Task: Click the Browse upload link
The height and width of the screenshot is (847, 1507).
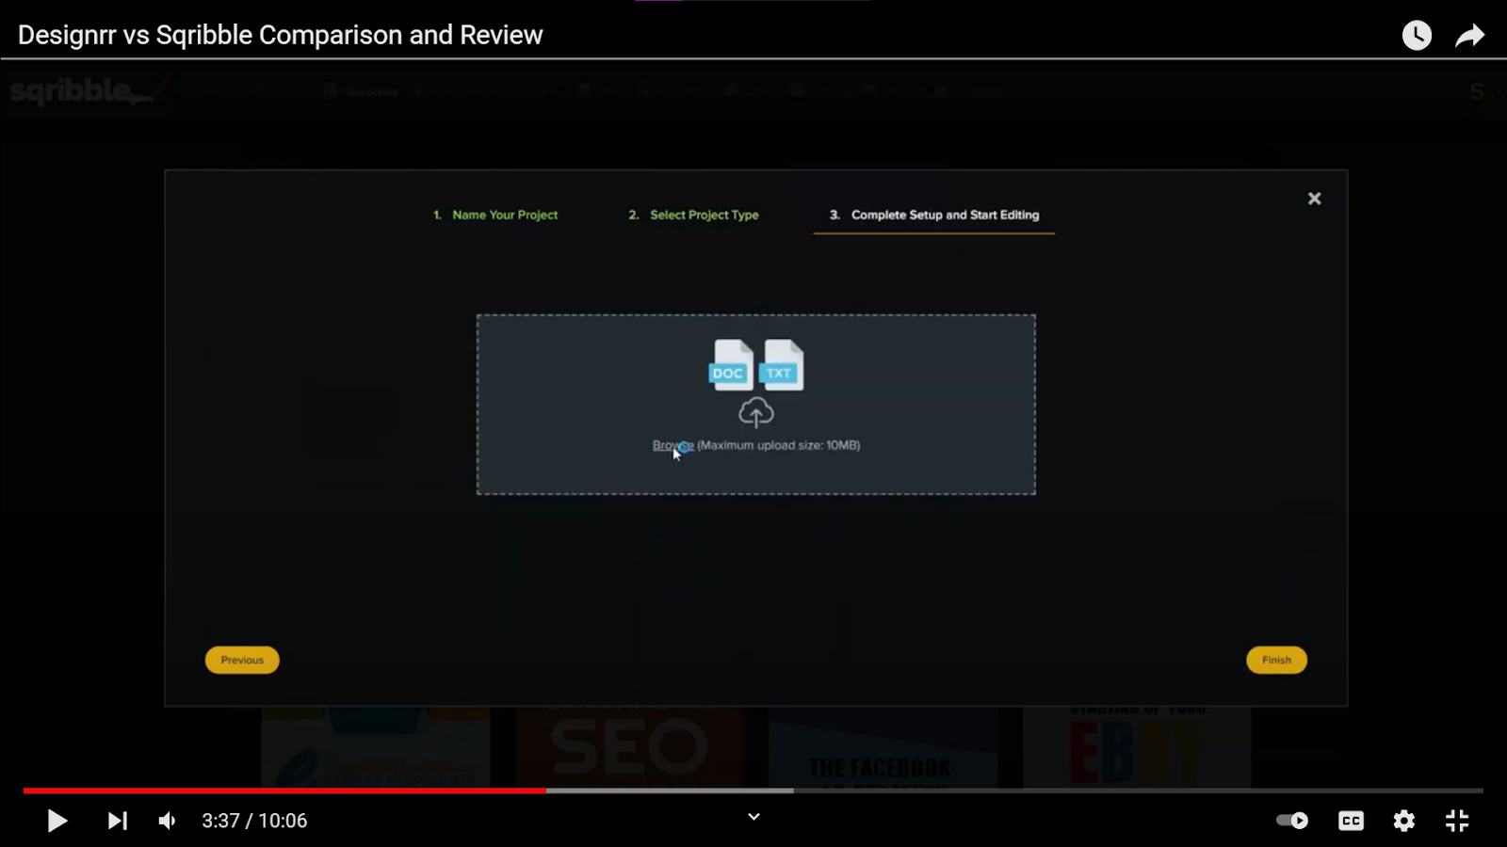Action: tap(672, 445)
